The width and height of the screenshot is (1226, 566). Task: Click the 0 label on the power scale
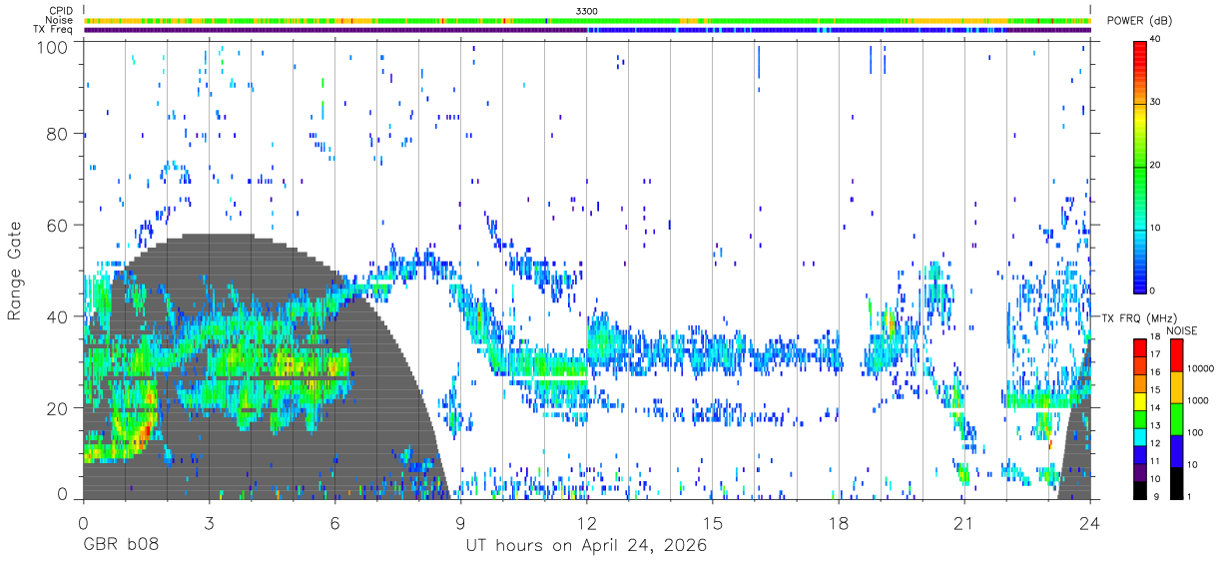point(1154,290)
